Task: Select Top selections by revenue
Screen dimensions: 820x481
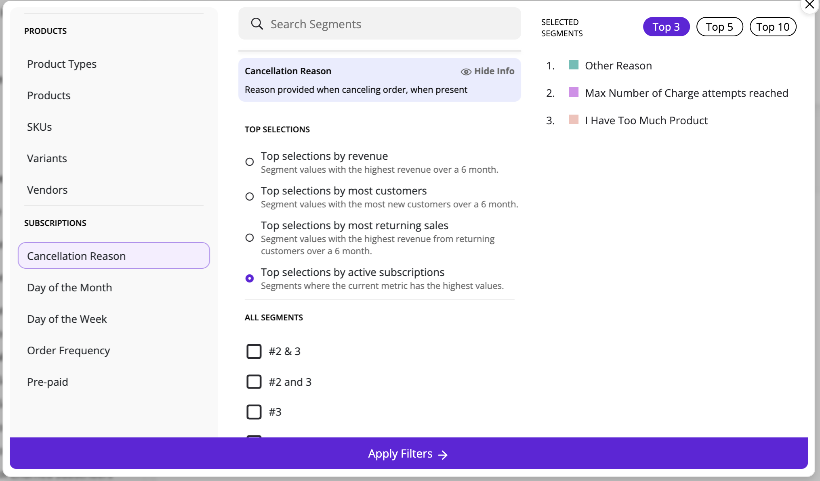Action: tap(250, 162)
